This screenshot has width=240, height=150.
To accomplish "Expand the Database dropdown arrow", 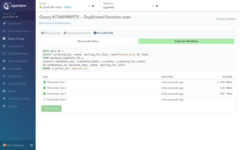I will coord(157,6).
